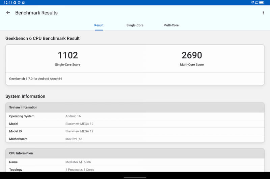Tap the battery status icon

coord(262,2)
